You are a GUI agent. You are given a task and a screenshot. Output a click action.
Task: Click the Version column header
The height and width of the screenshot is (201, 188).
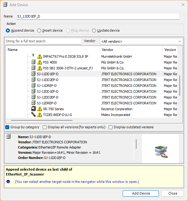tap(170, 50)
